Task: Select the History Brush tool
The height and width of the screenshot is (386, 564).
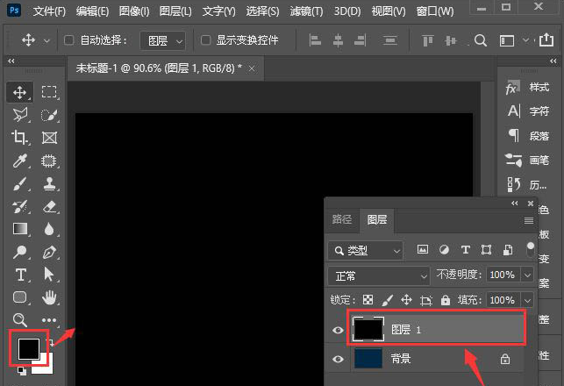Action: (x=20, y=206)
